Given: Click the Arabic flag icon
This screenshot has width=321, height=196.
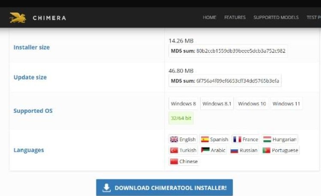Looking at the screenshot, I should coord(205,151).
